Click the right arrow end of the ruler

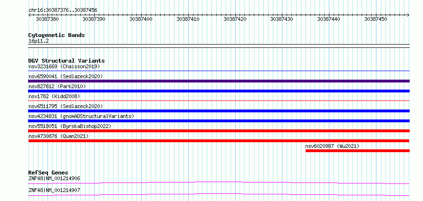pos(408,15)
